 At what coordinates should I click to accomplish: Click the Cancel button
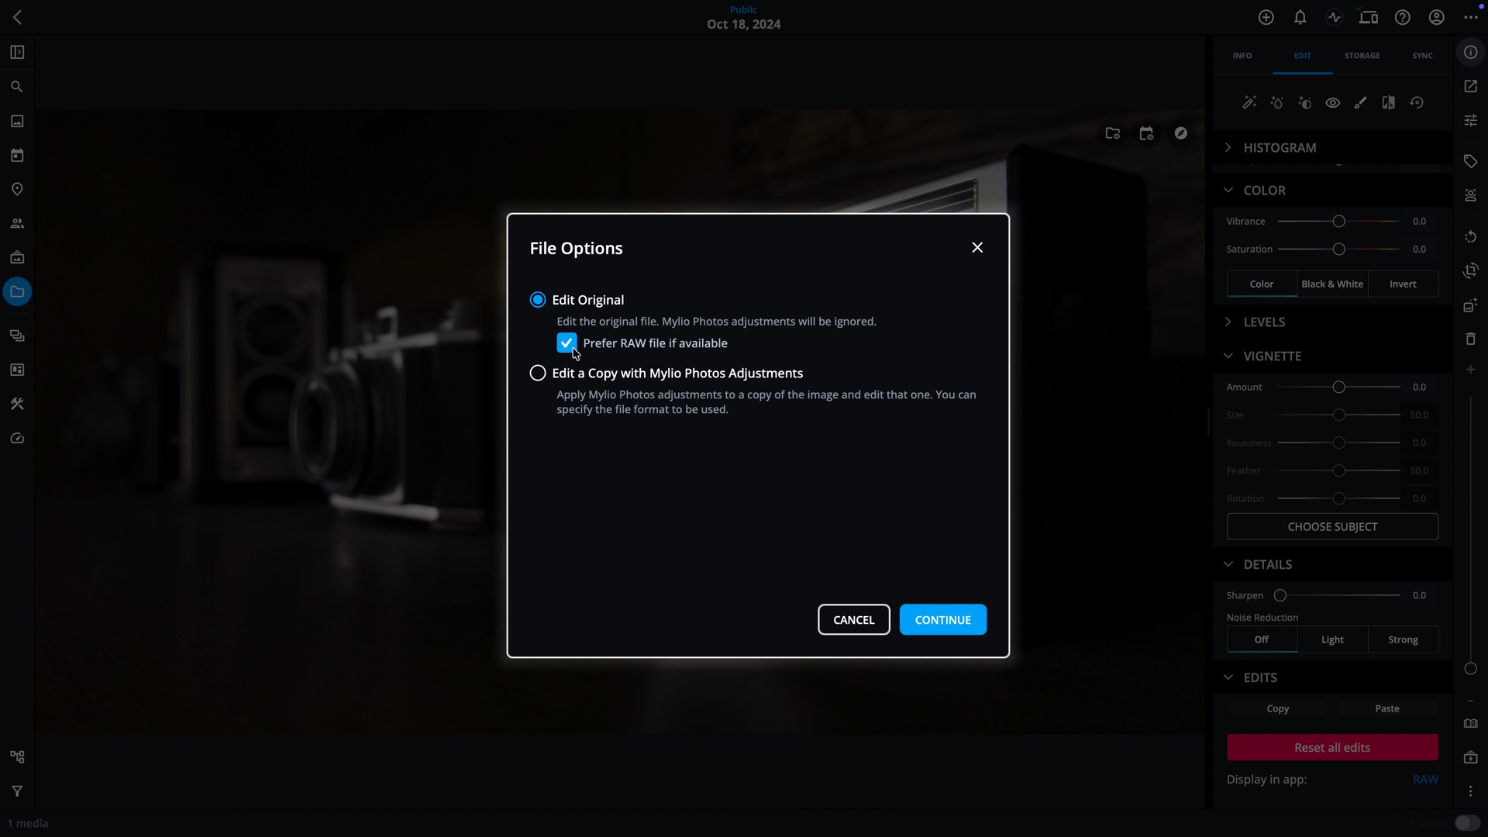[x=853, y=619]
